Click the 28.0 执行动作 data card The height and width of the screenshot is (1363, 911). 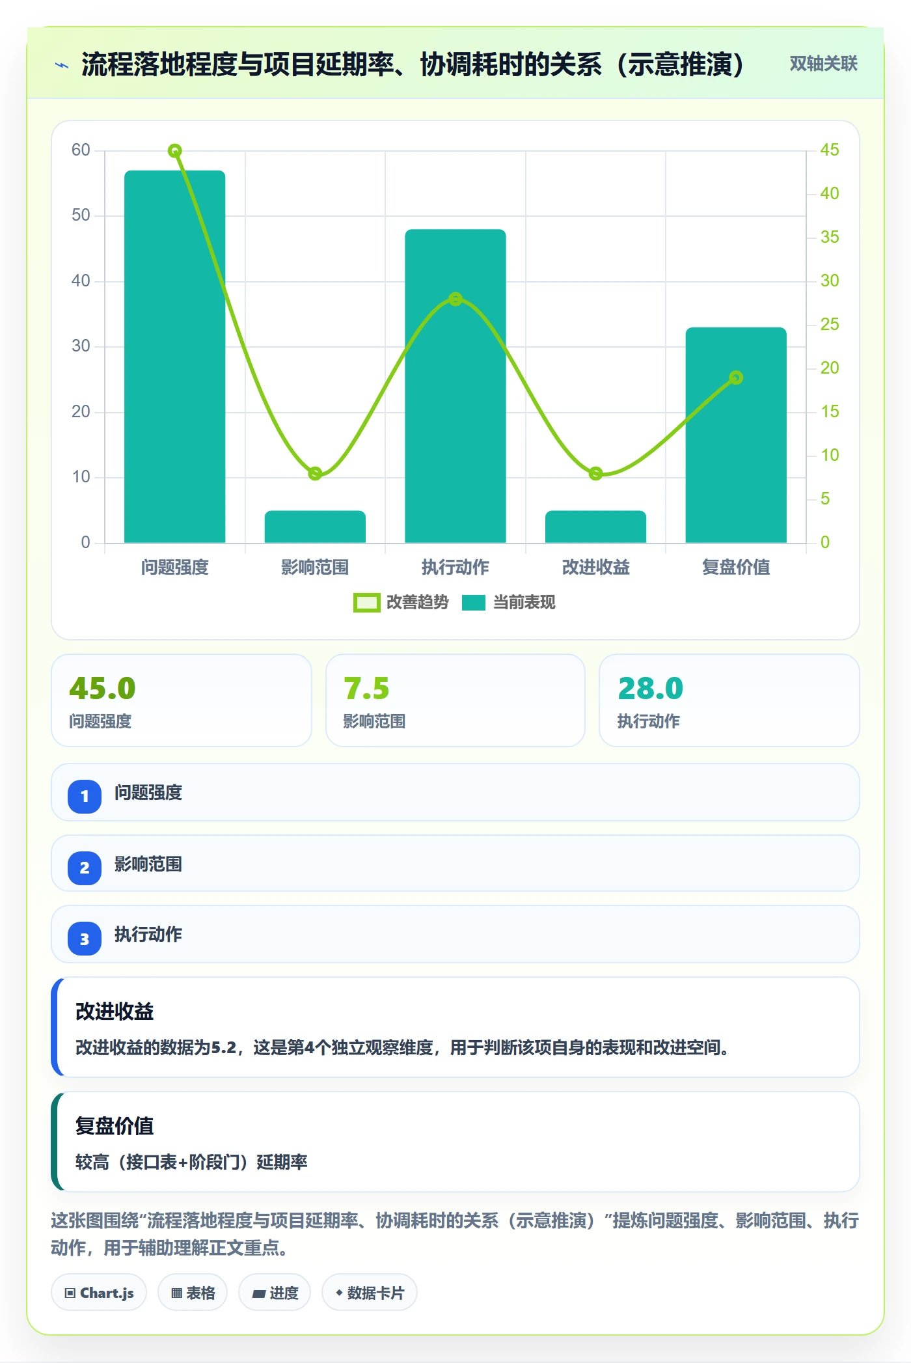tap(729, 700)
